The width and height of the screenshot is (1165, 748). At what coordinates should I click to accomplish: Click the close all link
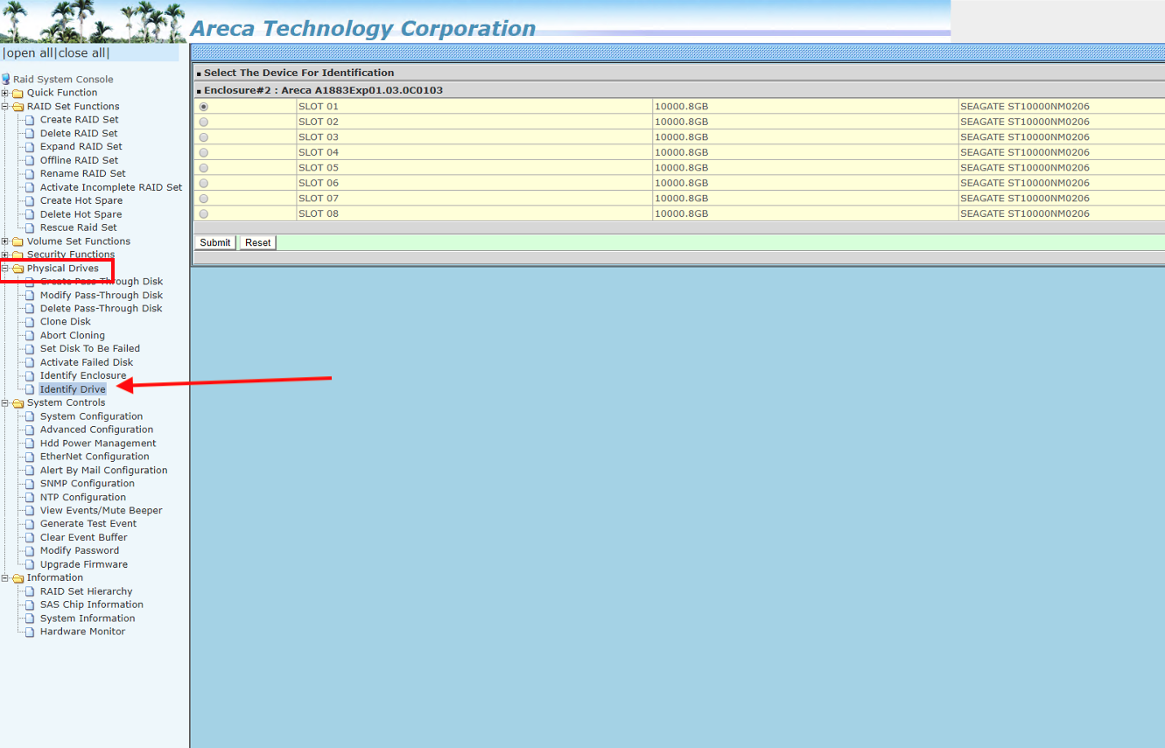click(82, 53)
